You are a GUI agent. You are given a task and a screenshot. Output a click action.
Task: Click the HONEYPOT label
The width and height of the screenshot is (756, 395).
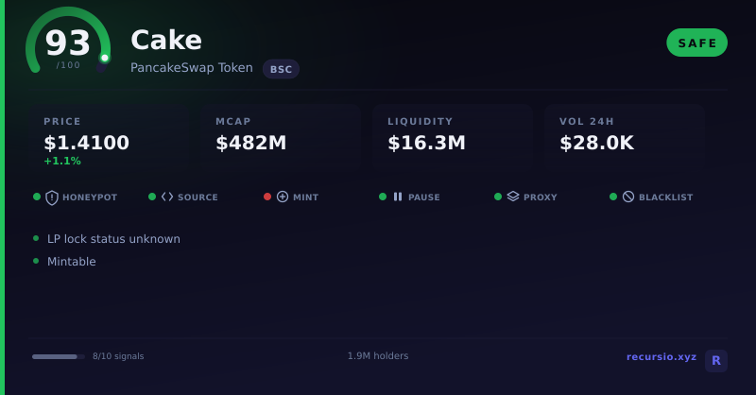tap(90, 197)
